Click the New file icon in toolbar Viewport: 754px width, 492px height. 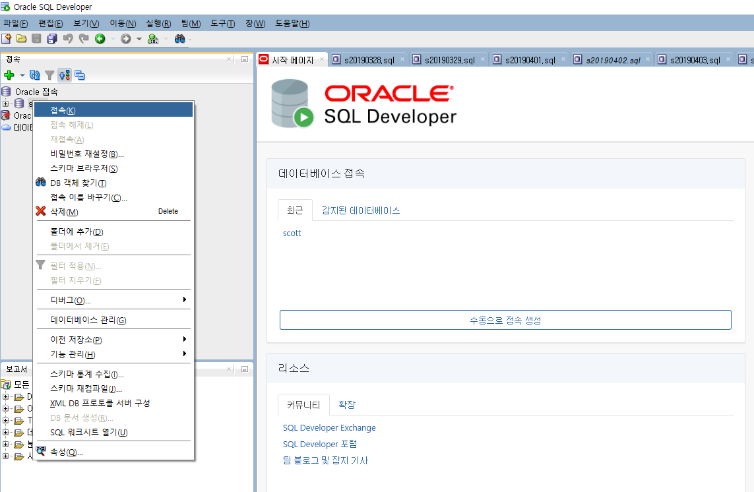tap(6, 38)
